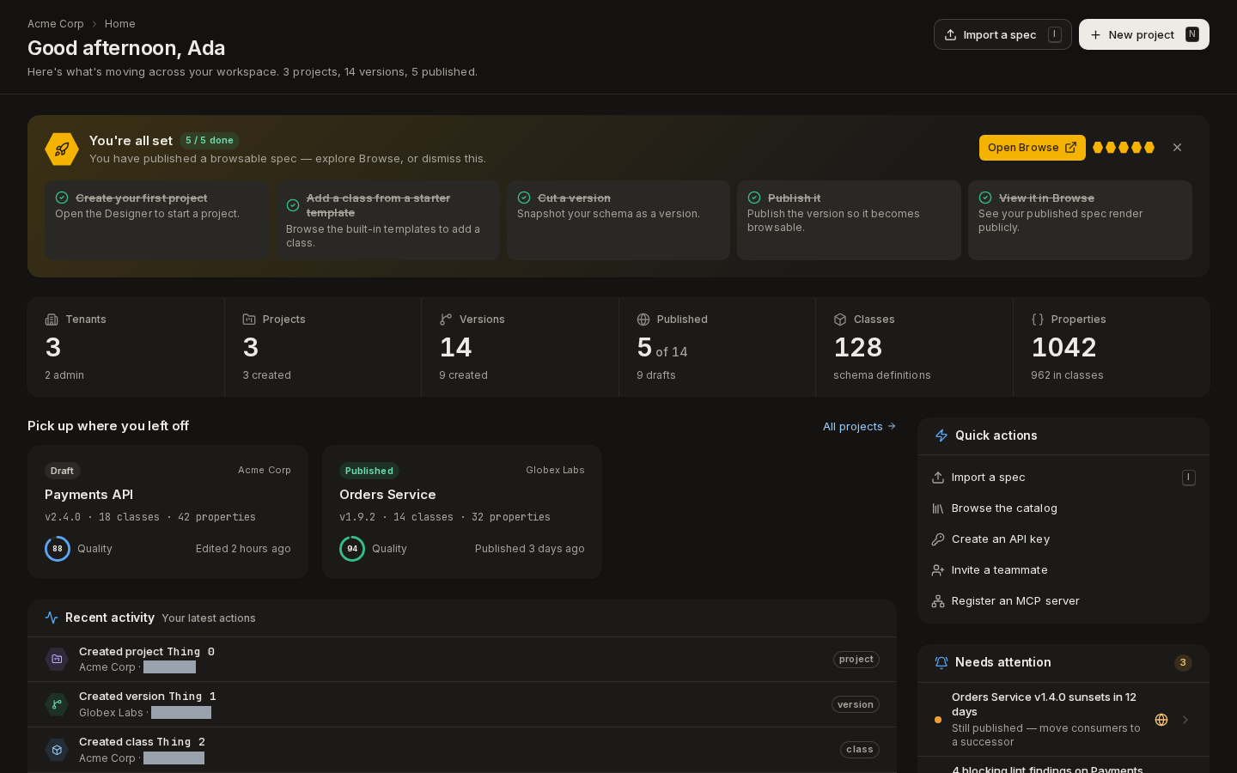Click the Created project Thing 0 icon
1237x773 pixels.
pyautogui.click(x=57, y=659)
